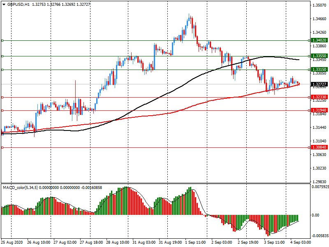The width and height of the screenshot is (329, 247).
Task: Select the red 1.32330 price level tag
Action: point(319,97)
